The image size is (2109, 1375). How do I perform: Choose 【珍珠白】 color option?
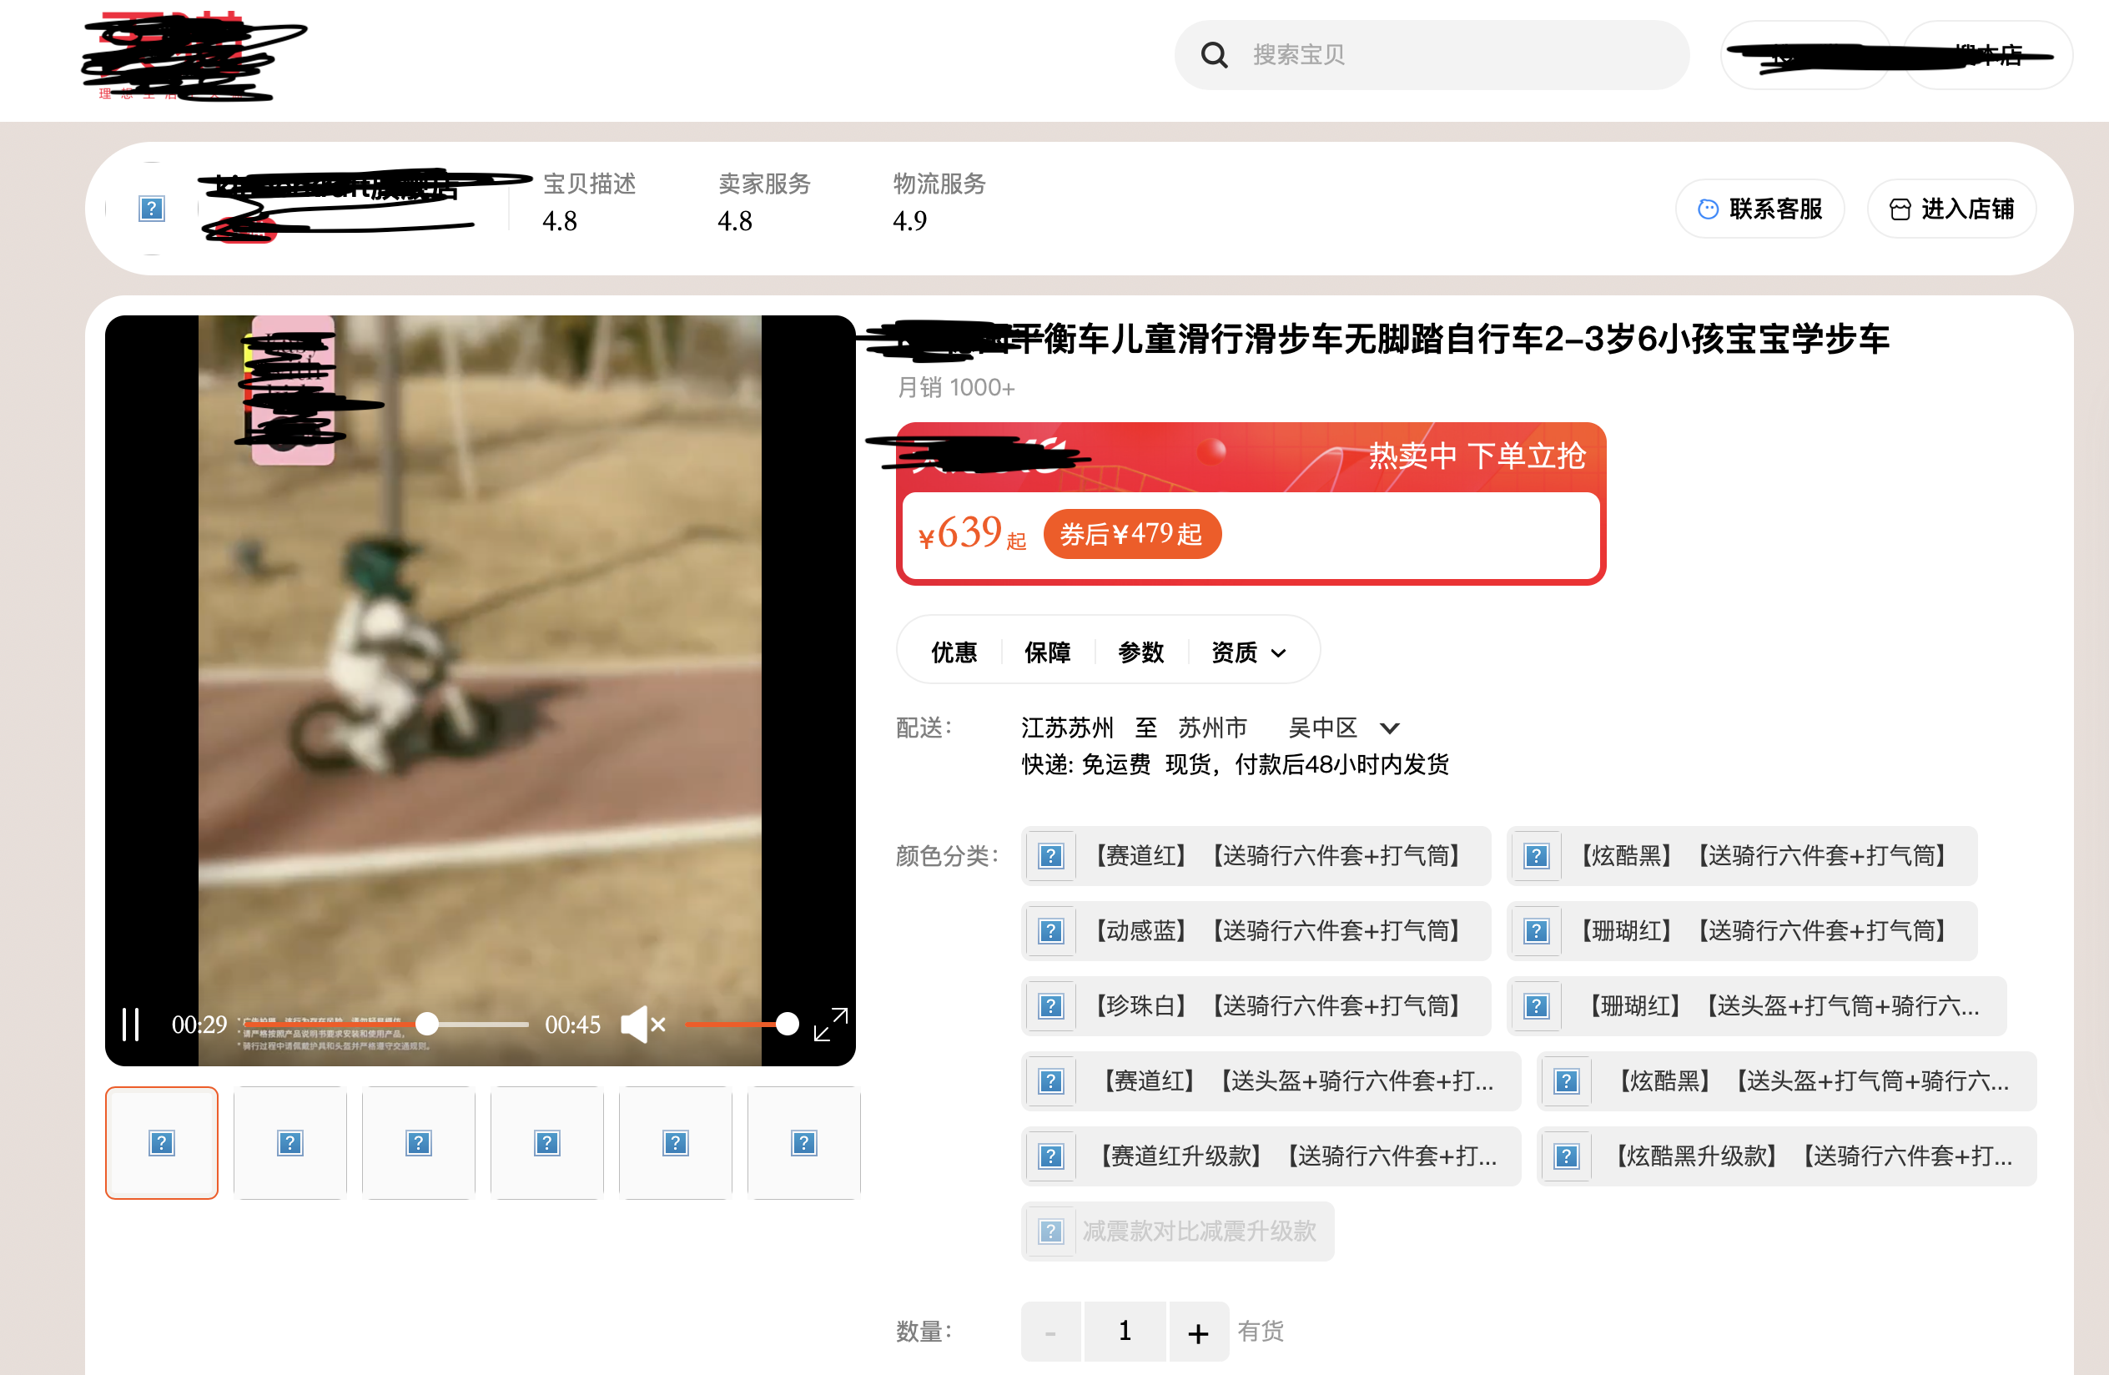(1256, 1006)
